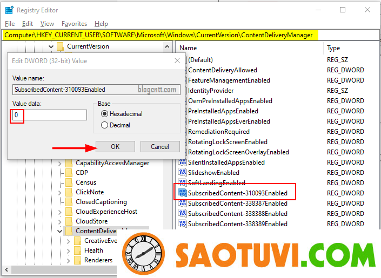Open the Help menu
The image size is (381, 278).
(x=101, y=24)
